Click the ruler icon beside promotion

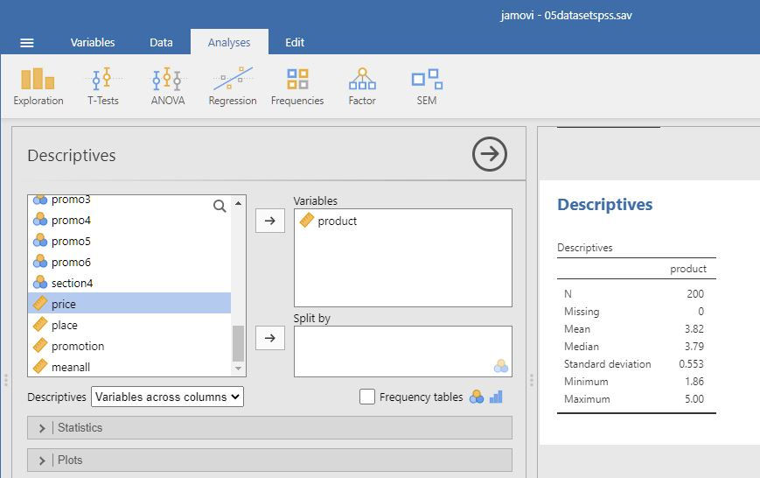click(40, 346)
